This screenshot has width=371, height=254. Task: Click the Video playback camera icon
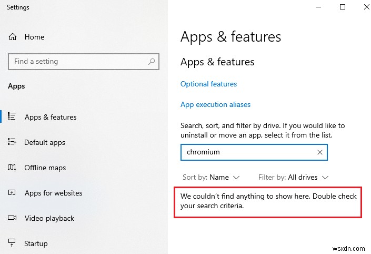12,218
